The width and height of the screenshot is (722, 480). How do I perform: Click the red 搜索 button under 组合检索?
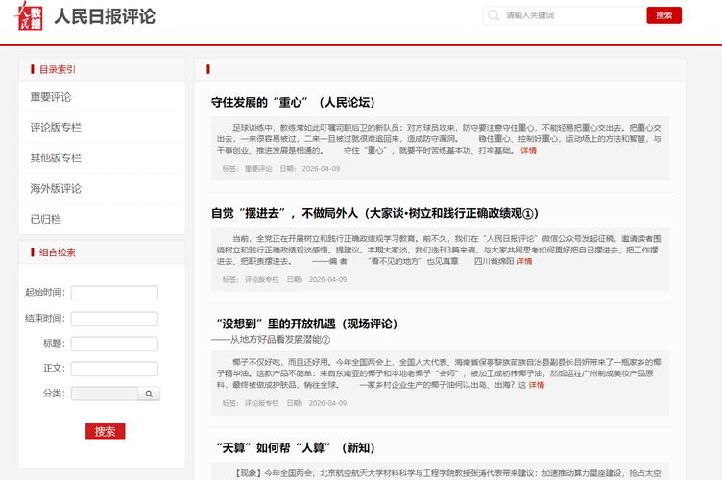[x=105, y=431]
